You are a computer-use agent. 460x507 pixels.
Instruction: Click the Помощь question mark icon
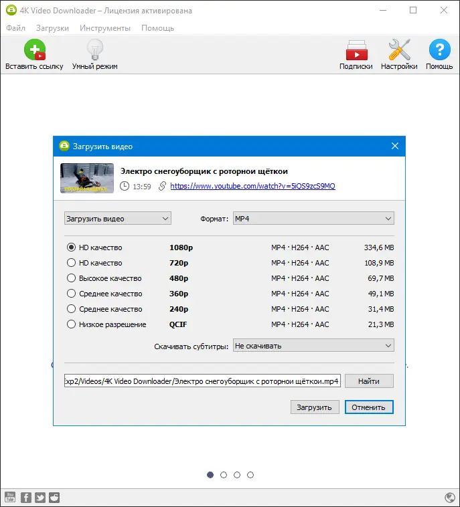440,49
